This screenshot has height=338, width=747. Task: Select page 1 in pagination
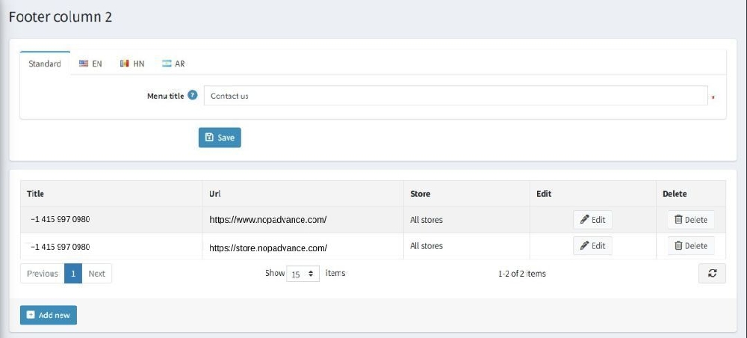[x=73, y=274]
